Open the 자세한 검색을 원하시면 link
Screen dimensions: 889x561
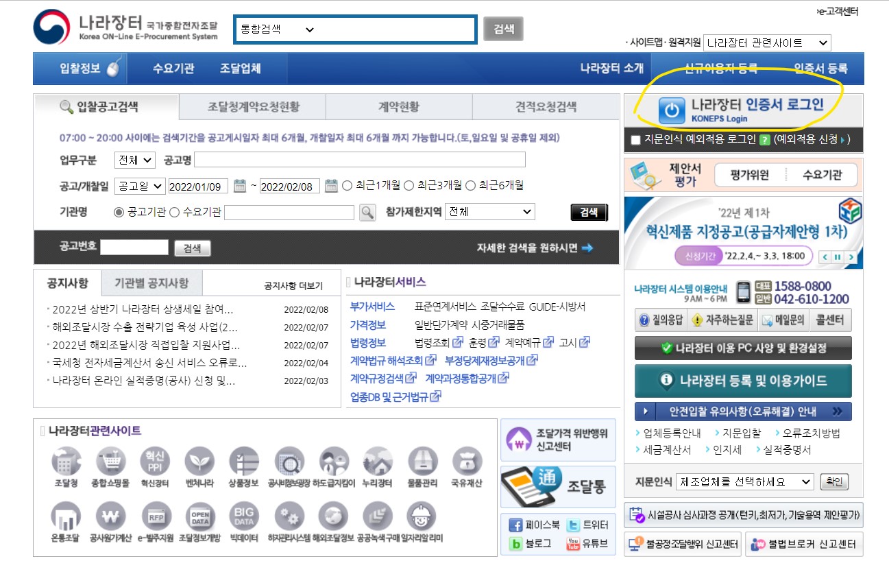pos(535,248)
